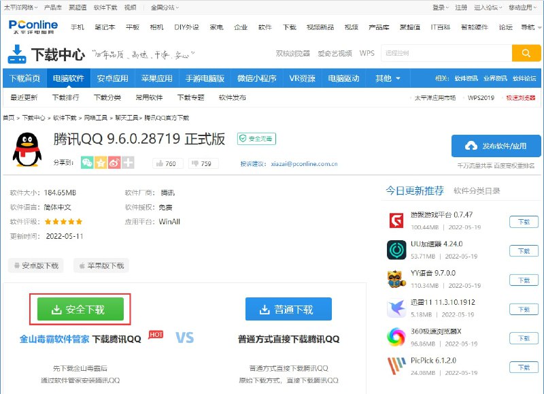The image size is (544, 394).
Task: Open 软件发布 submenu link
Action: (x=232, y=97)
